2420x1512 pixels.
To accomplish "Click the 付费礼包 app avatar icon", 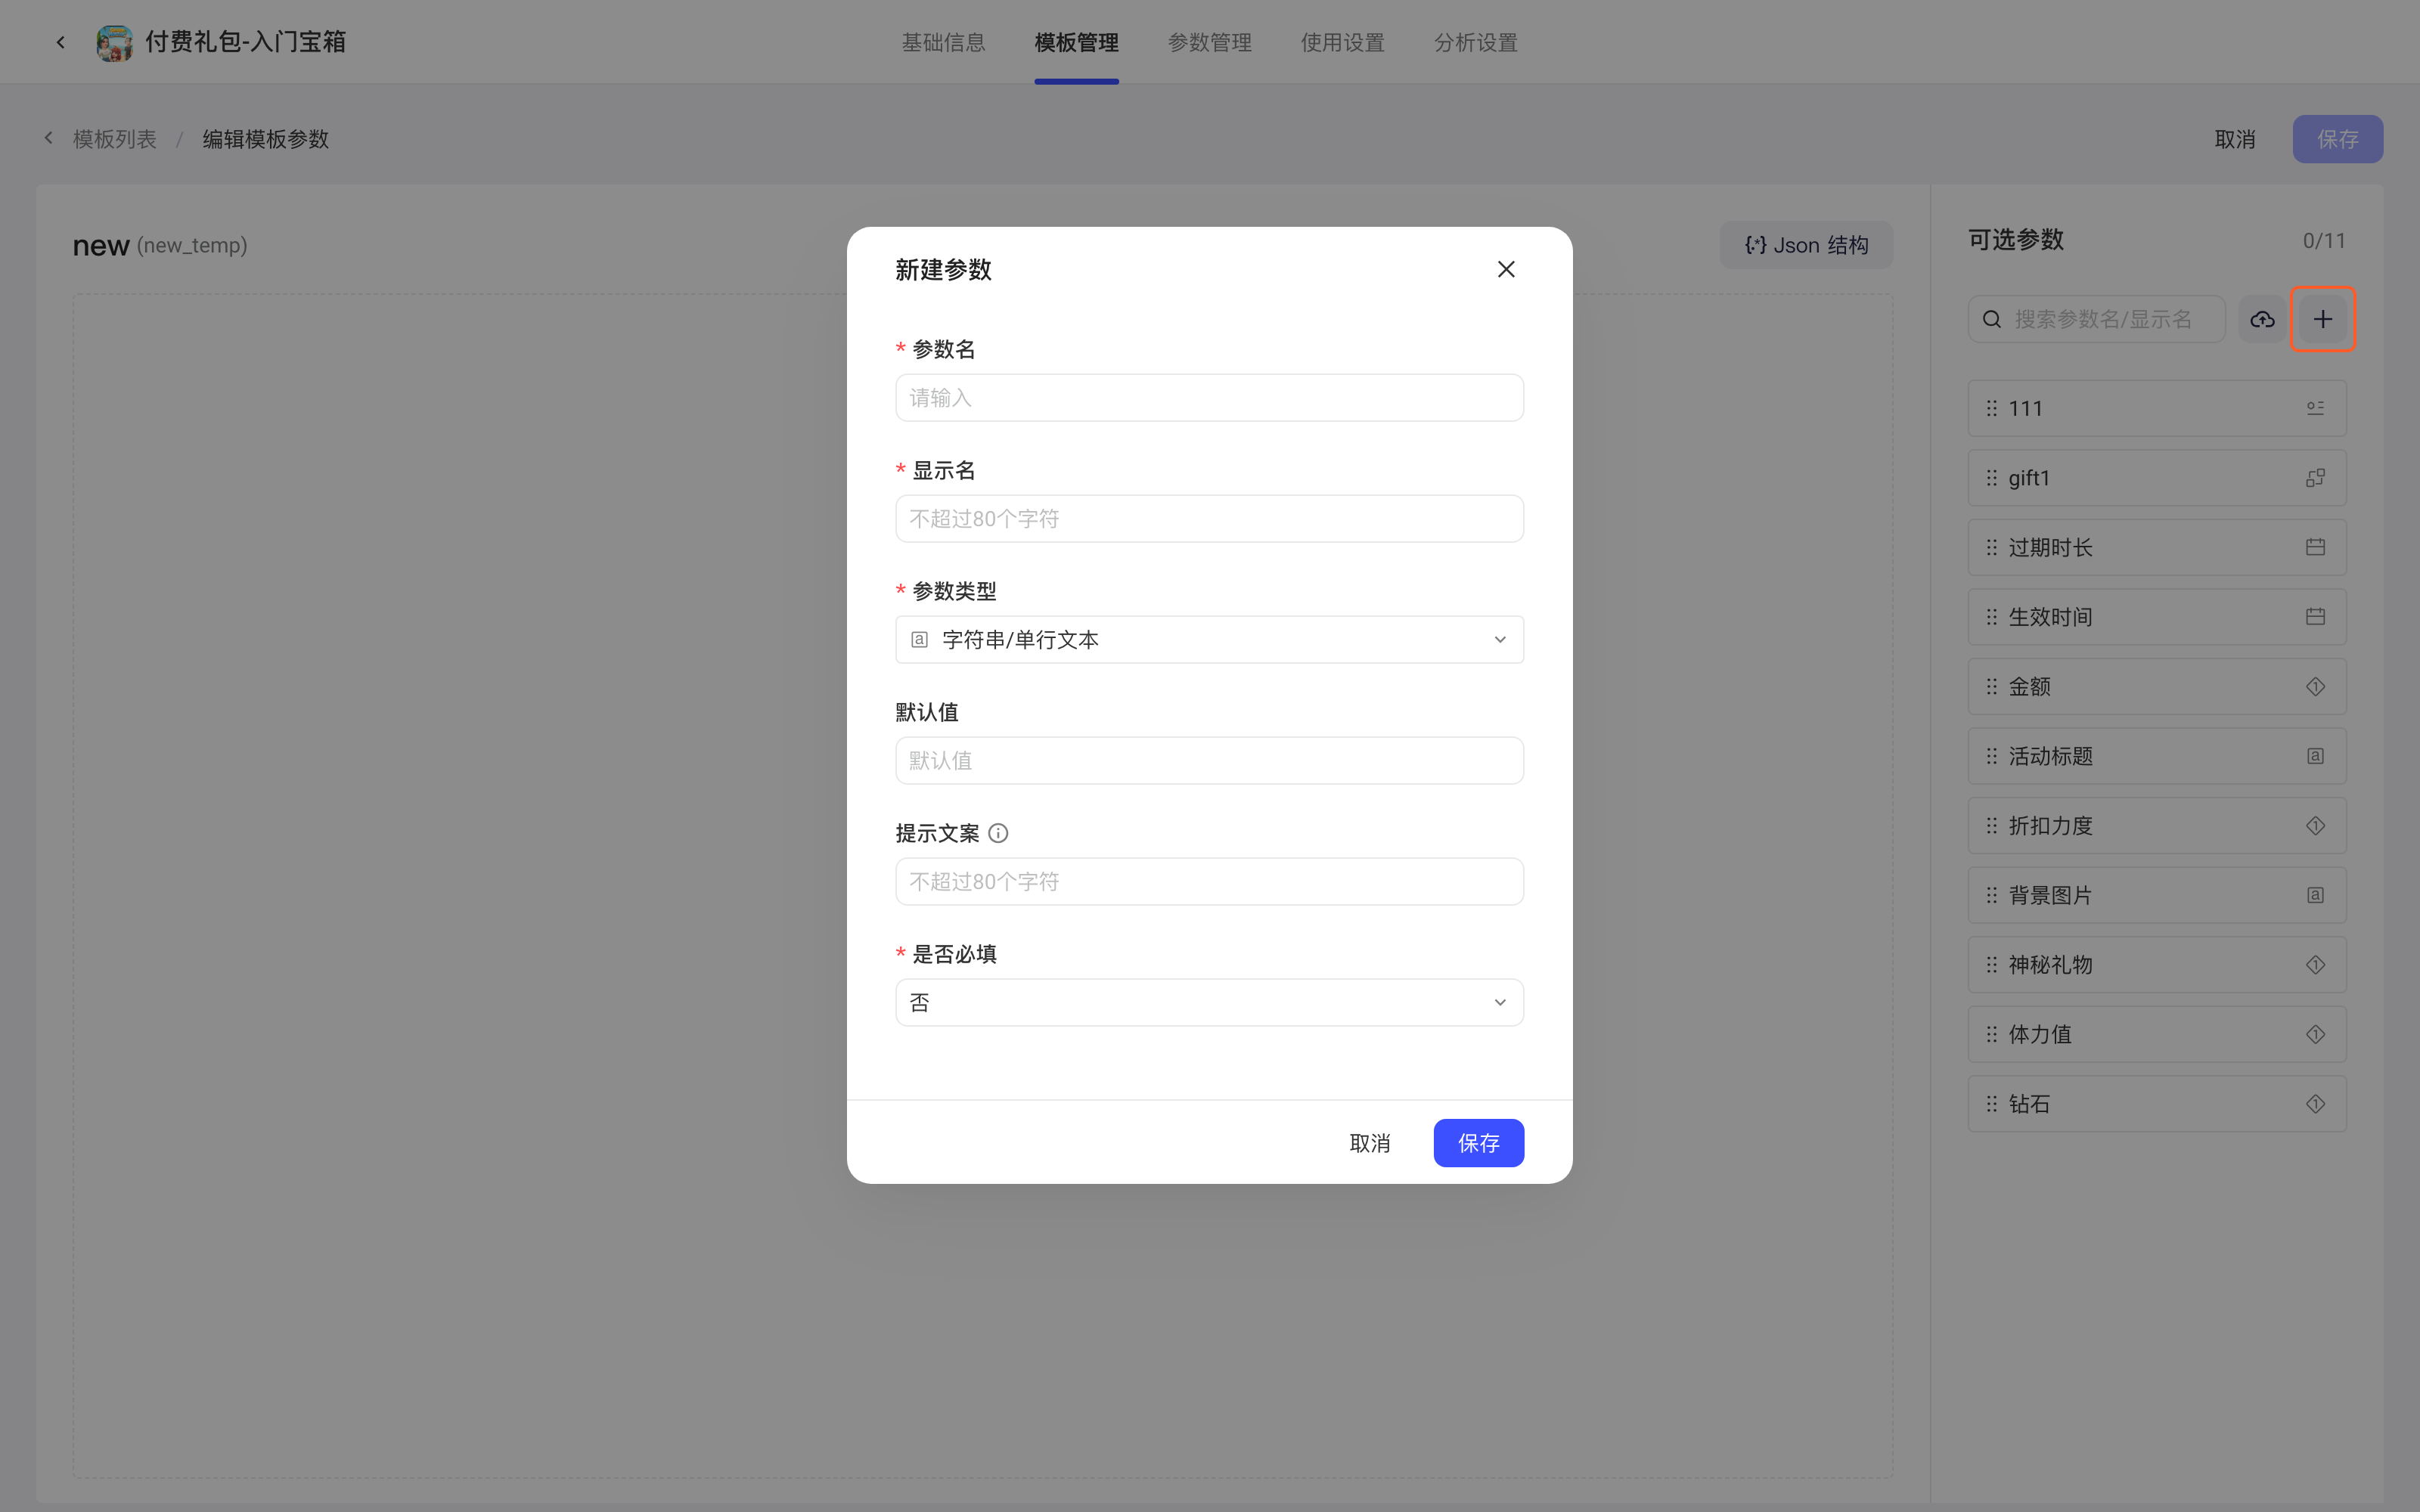I will coord(114,42).
